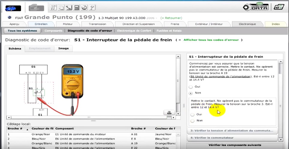The height and width of the screenshot is (149, 289).
Task: Click the E6 component box in the wiring diagram
Action: [33, 69]
